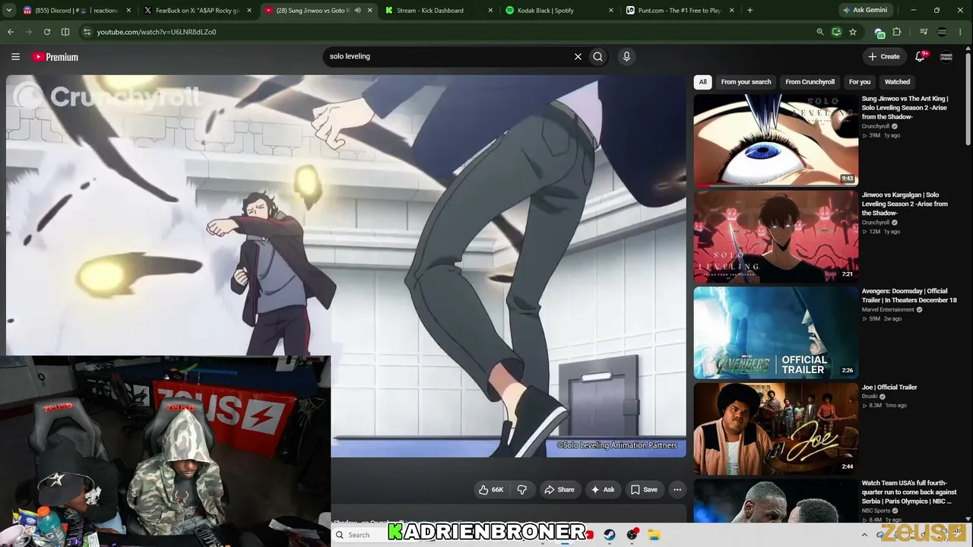Viewport: 973px width, 547px height.
Task: View site information for youtube.com
Action: pos(87,32)
